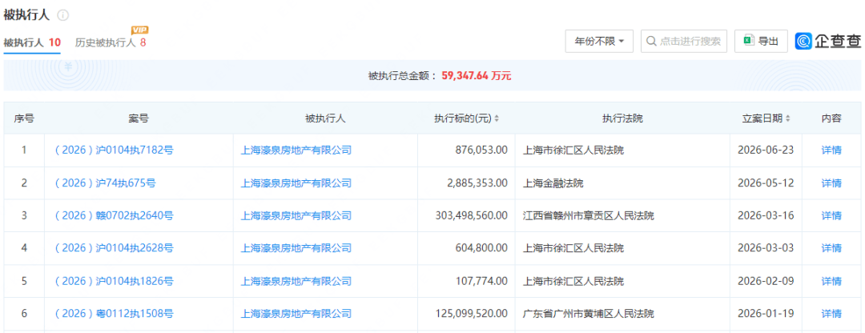Open 详情 for the 2026-06-23 case
Screen dimensions: 865x333
coord(831,150)
